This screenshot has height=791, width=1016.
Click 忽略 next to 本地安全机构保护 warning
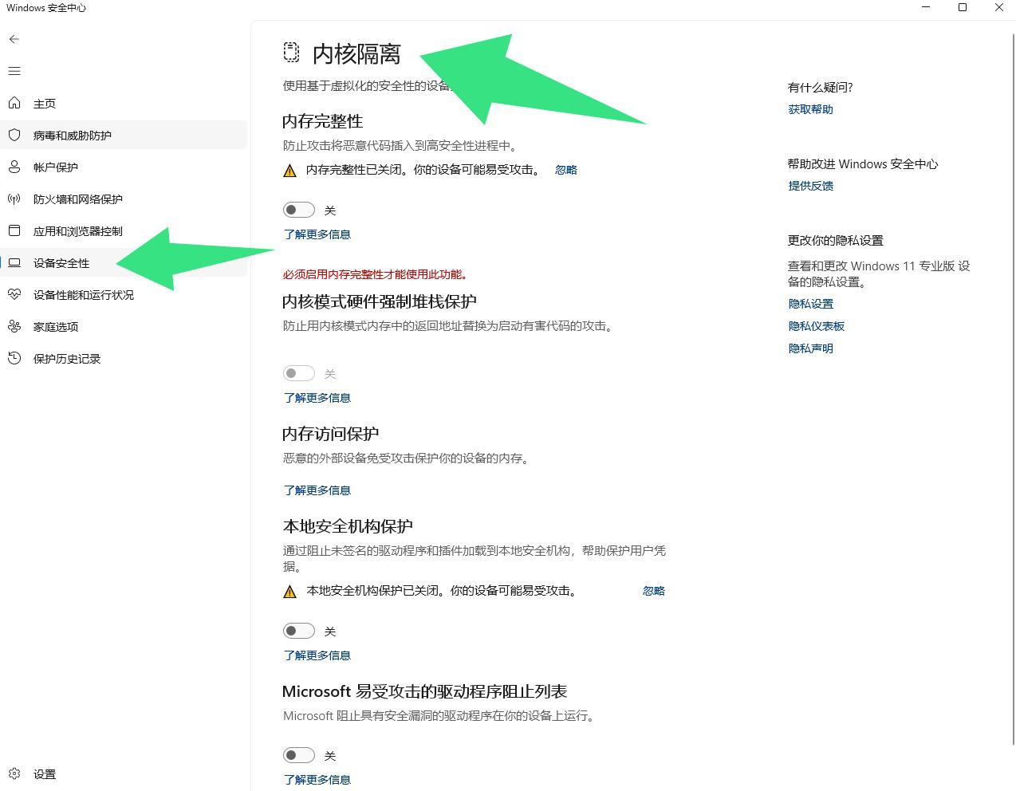pyautogui.click(x=653, y=591)
